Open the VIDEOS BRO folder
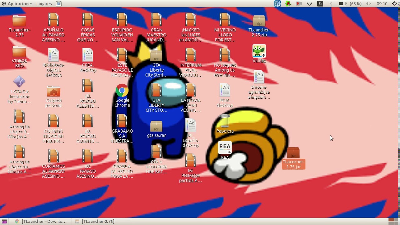400x225 pixels. click(19, 52)
